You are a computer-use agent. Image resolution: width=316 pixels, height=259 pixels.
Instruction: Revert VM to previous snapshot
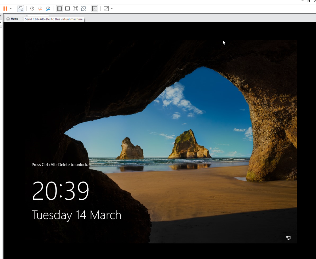(x=40, y=9)
